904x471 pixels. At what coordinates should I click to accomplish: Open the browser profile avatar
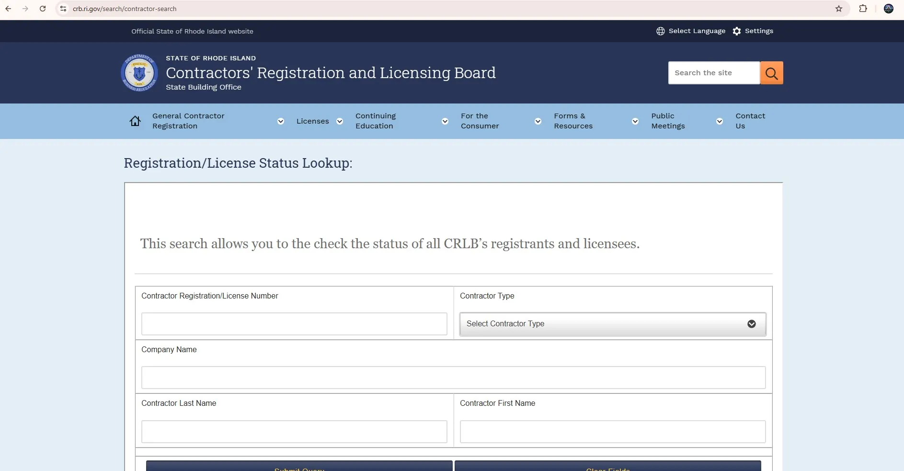click(x=889, y=9)
